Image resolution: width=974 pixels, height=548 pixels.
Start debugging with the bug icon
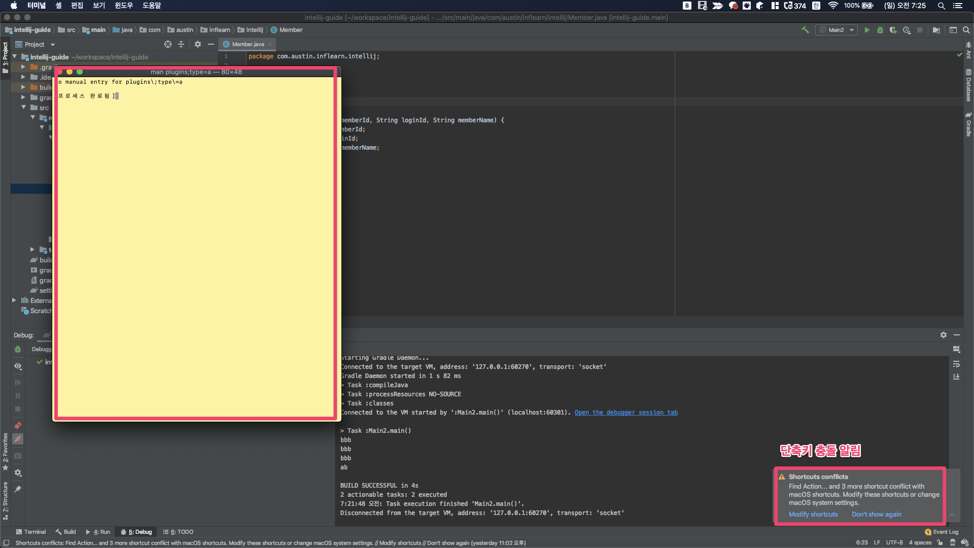880,30
